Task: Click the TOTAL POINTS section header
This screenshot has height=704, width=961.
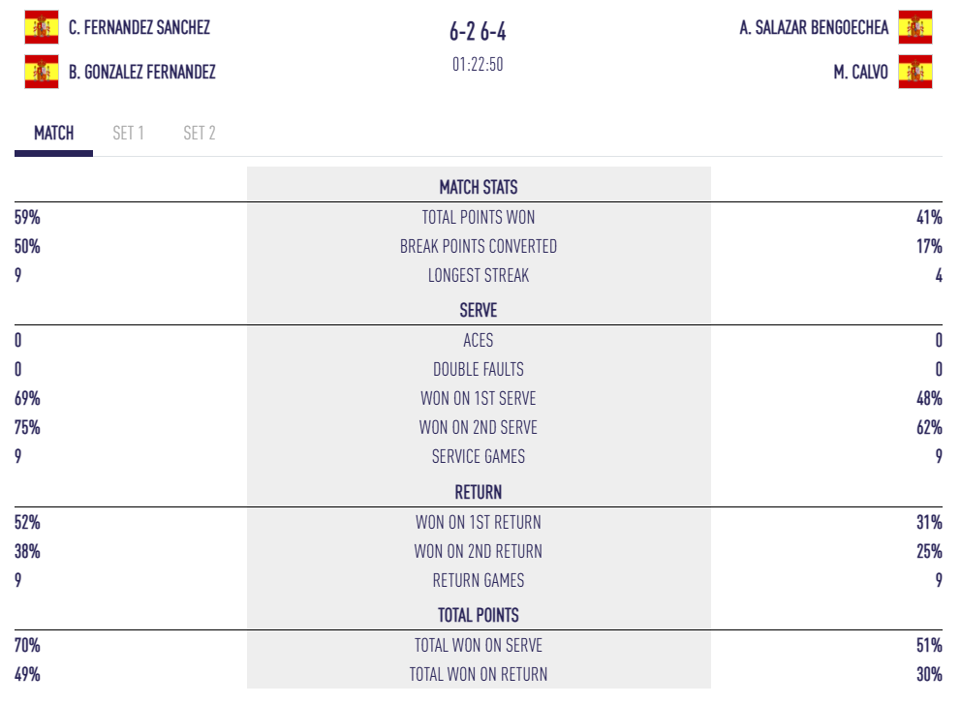Action: coord(479,615)
